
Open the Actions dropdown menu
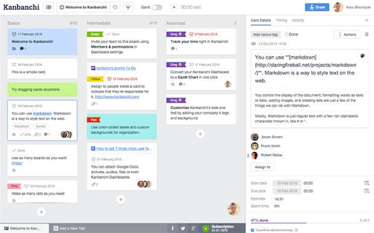pyautogui.click(x=347, y=34)
